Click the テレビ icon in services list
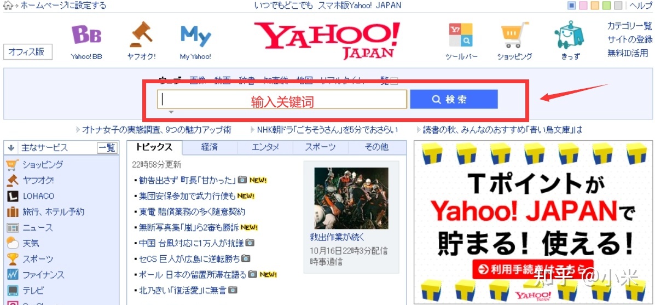Screen dimensions: 655x305 [13, 290]
